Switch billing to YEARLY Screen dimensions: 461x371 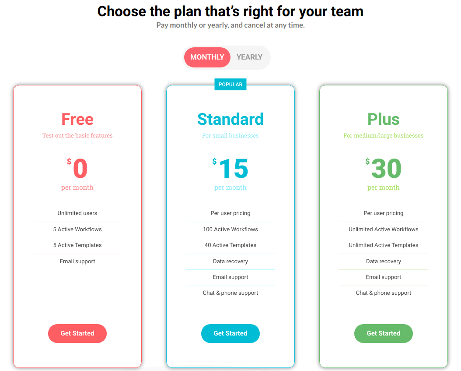pos(249,57)
